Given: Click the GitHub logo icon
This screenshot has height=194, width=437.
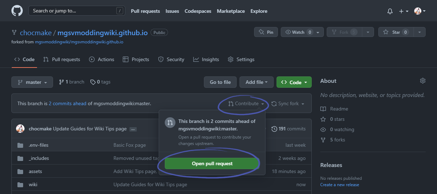Looking at the screenshot, I should coord(17,11).
